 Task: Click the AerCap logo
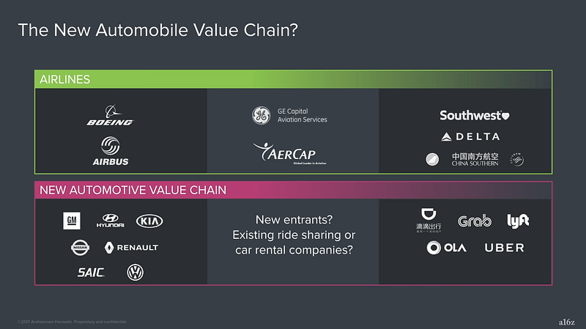pos(290,153)
